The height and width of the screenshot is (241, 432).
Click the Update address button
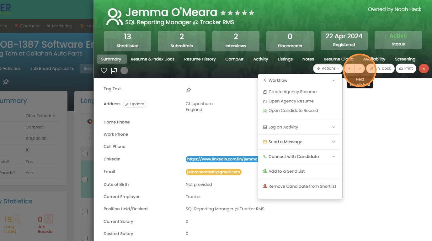pos(135,104)
